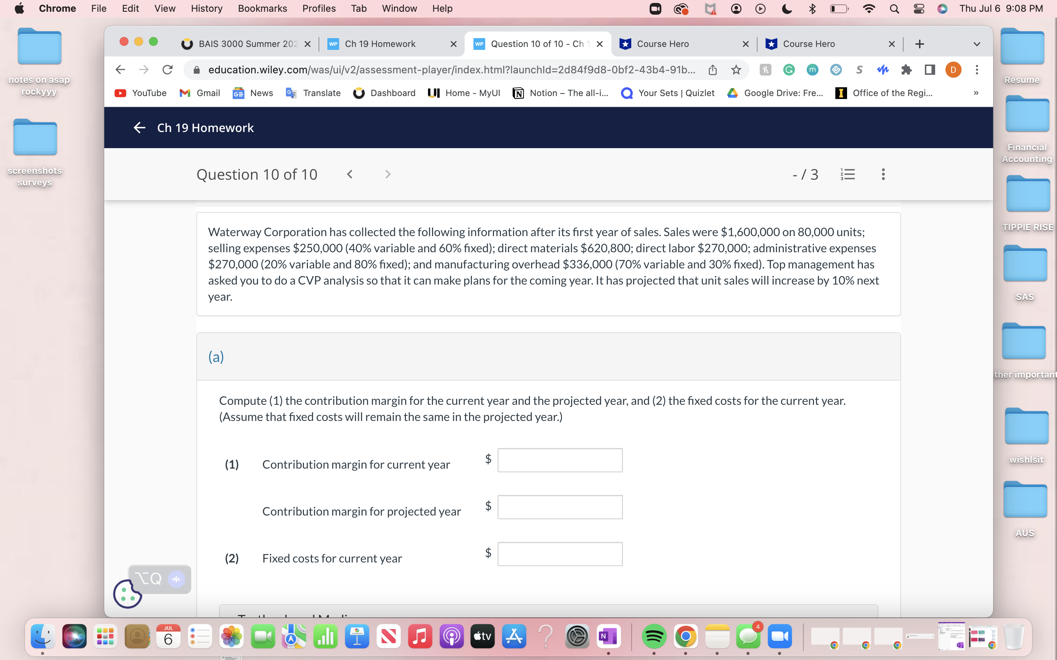1057x660 pixels.
Task: Toggle Chrome side panel icon
Action: [x=929, y=70]
